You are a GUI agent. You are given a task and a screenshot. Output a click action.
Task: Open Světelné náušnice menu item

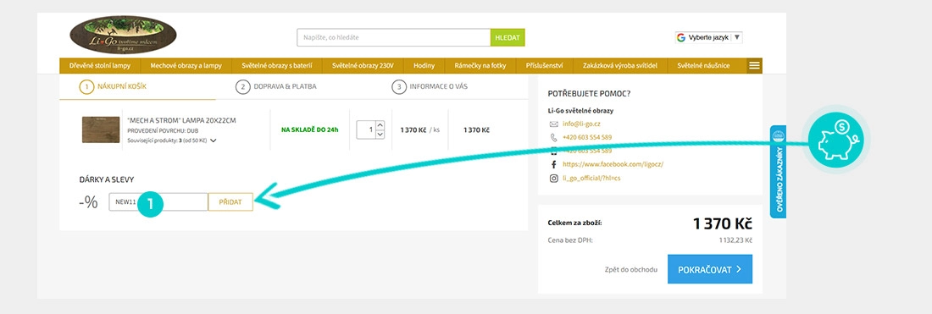[703, 65]
